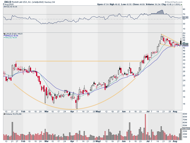Click the 54 label on the price axis
Image resolution: width=190 pixels, height=143 pixels.
pos(184,33)
